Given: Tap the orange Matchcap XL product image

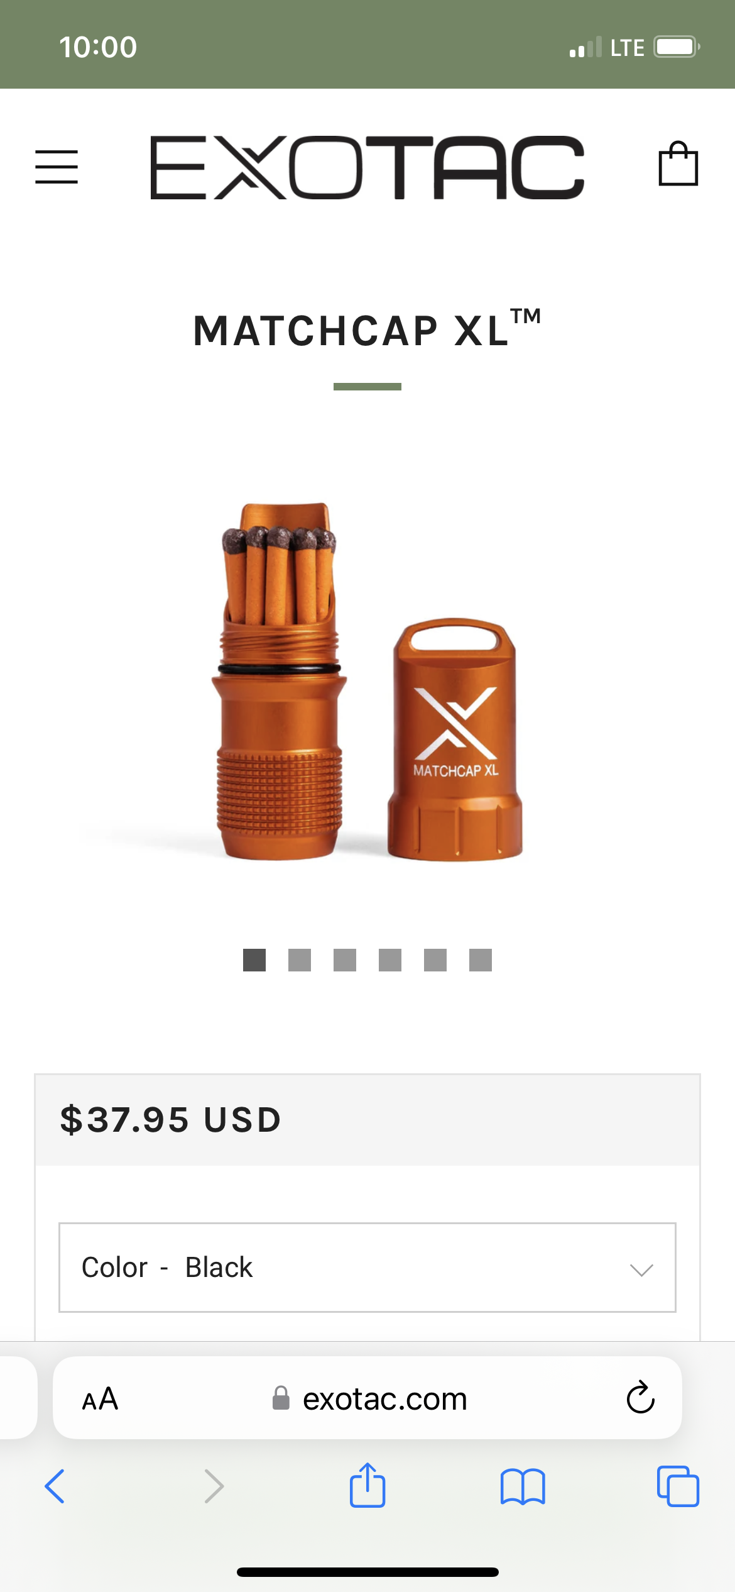Looking at the screenshot, I should [x=367, y=681].
